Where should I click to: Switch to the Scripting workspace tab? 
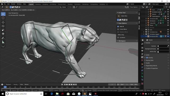coord(102,4)
